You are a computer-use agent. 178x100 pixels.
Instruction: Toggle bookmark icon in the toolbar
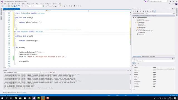pos(74,6)
